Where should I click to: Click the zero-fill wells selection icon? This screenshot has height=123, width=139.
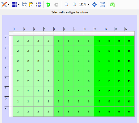pos(38,5)
